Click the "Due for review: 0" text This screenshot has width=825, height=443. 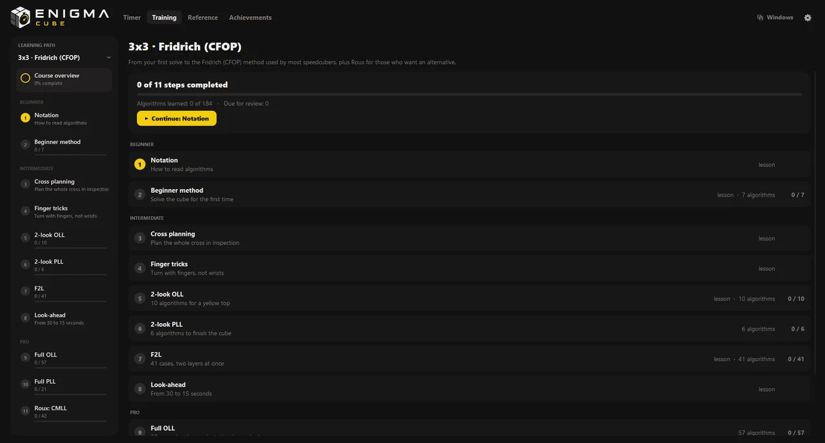[x=246, y=104]
